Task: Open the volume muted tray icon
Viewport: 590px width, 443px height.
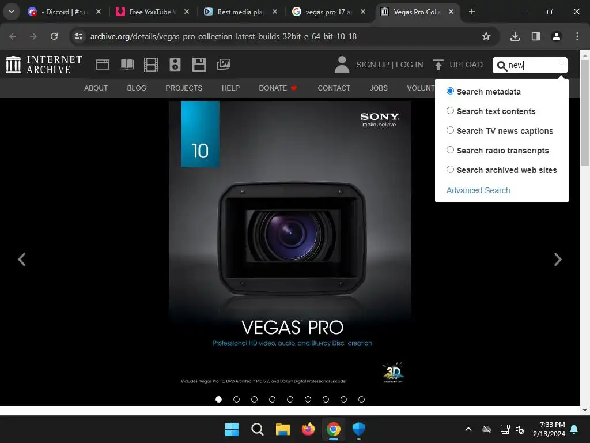Action: tap(520, 429)
